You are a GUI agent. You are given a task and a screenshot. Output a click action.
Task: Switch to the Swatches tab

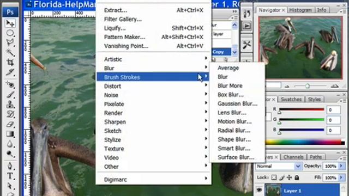click(291, 99)
